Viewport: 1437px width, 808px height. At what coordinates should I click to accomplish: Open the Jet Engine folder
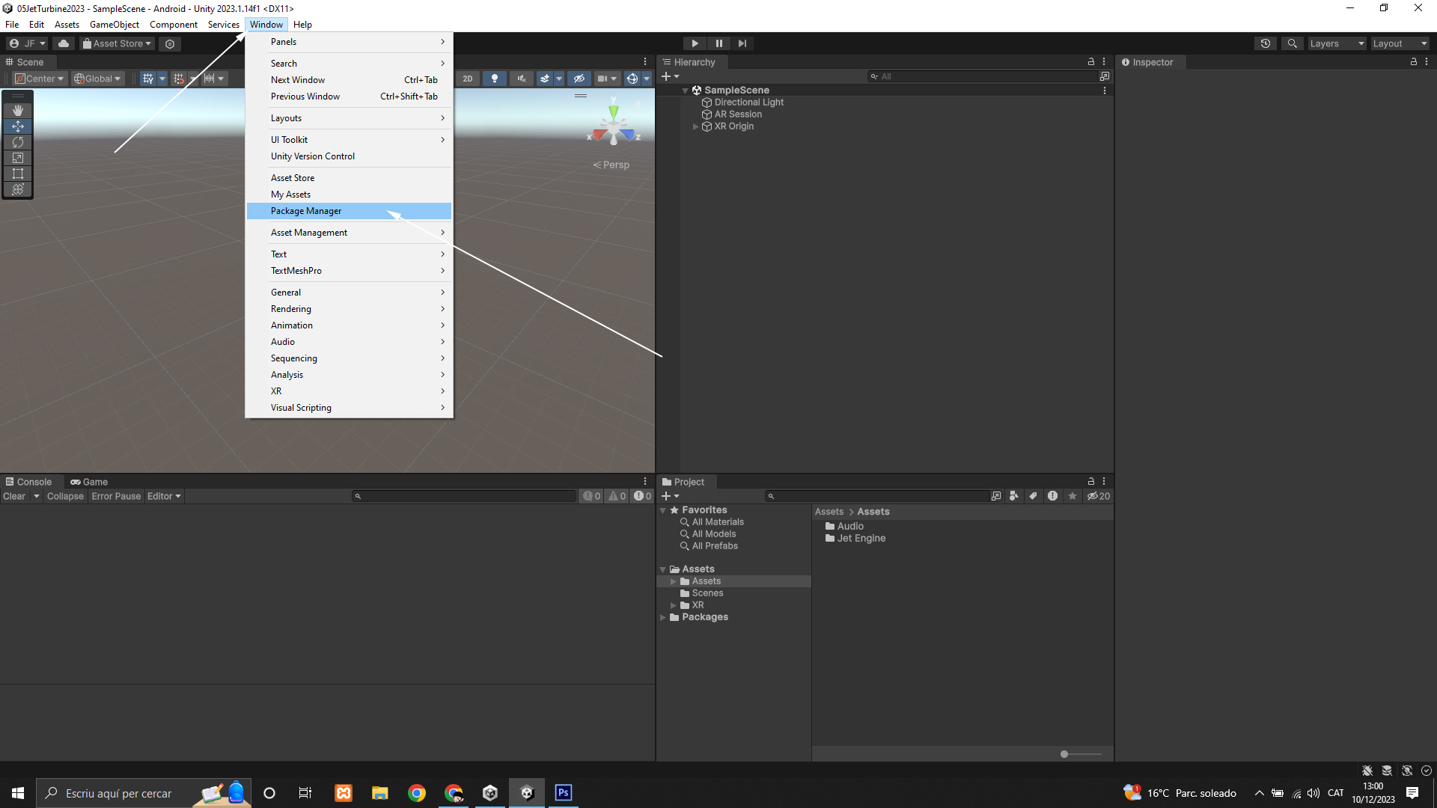pos(861,538)
